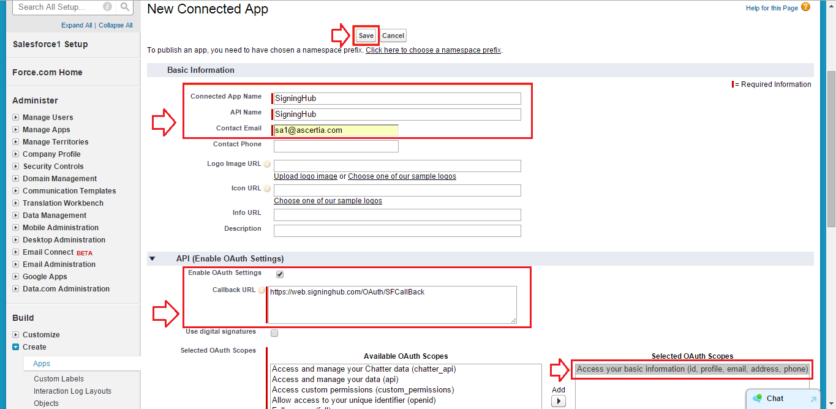Uncheck Enable OAuth Settings checkbox

pyautogui.click(x=280, y=274)
